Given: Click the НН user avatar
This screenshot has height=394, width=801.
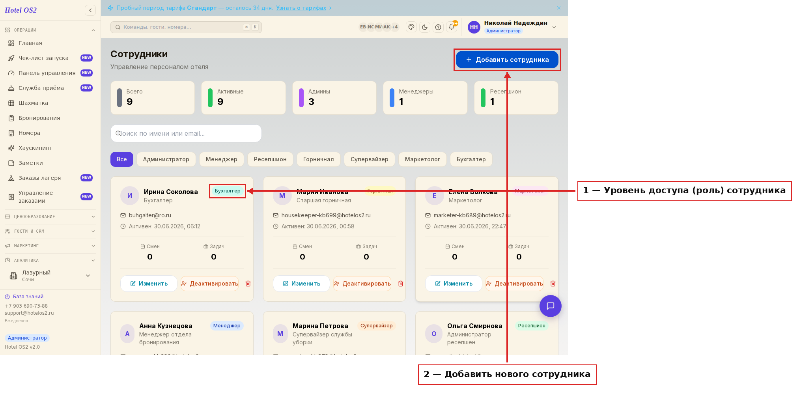Looking at the screenshot, I should click(474, 27).
